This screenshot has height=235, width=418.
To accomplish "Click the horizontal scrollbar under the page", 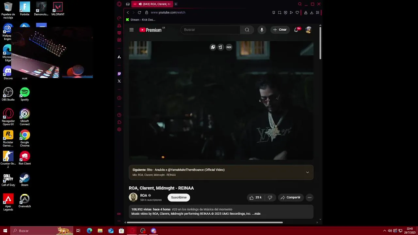I will click(205, 223).
